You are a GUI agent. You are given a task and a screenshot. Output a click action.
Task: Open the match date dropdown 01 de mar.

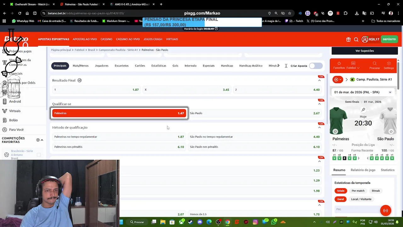(x=363, y=92)
